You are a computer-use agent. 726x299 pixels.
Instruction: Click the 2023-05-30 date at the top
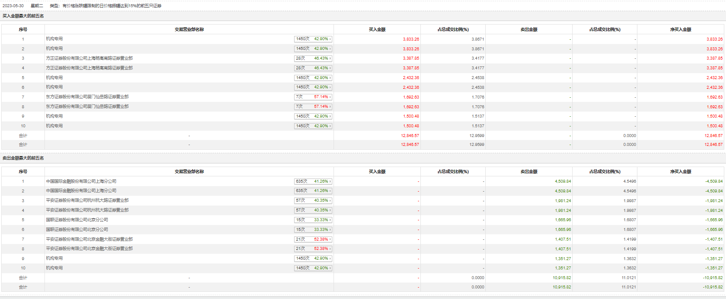pyautogui.click(x=13, y=6)
